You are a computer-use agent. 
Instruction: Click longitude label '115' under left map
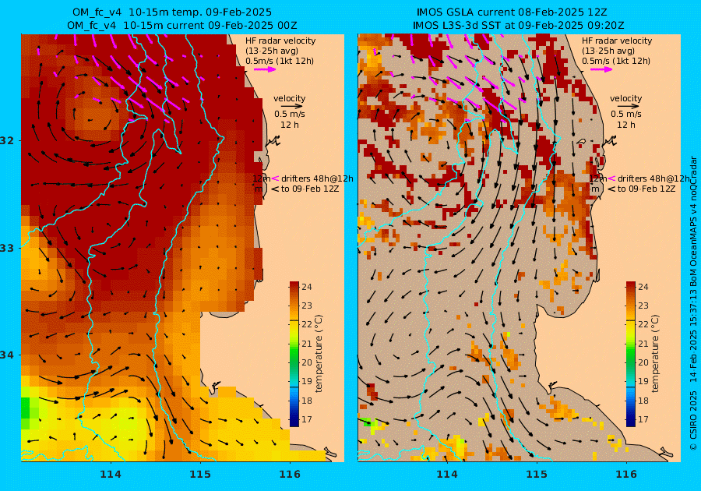(200, 474)
